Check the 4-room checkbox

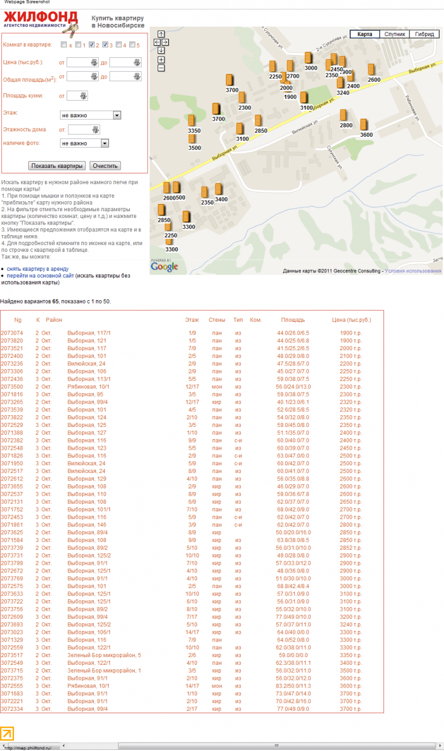point(119,44)
